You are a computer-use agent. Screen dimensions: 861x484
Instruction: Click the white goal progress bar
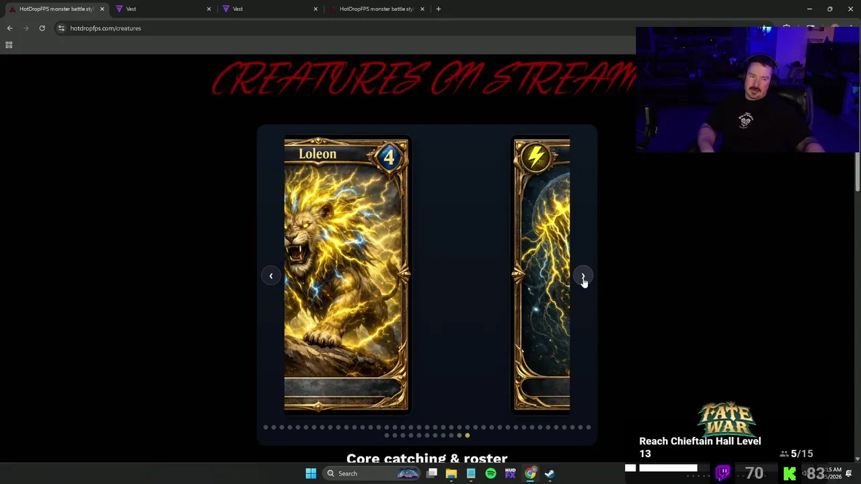tap(668, 468)
